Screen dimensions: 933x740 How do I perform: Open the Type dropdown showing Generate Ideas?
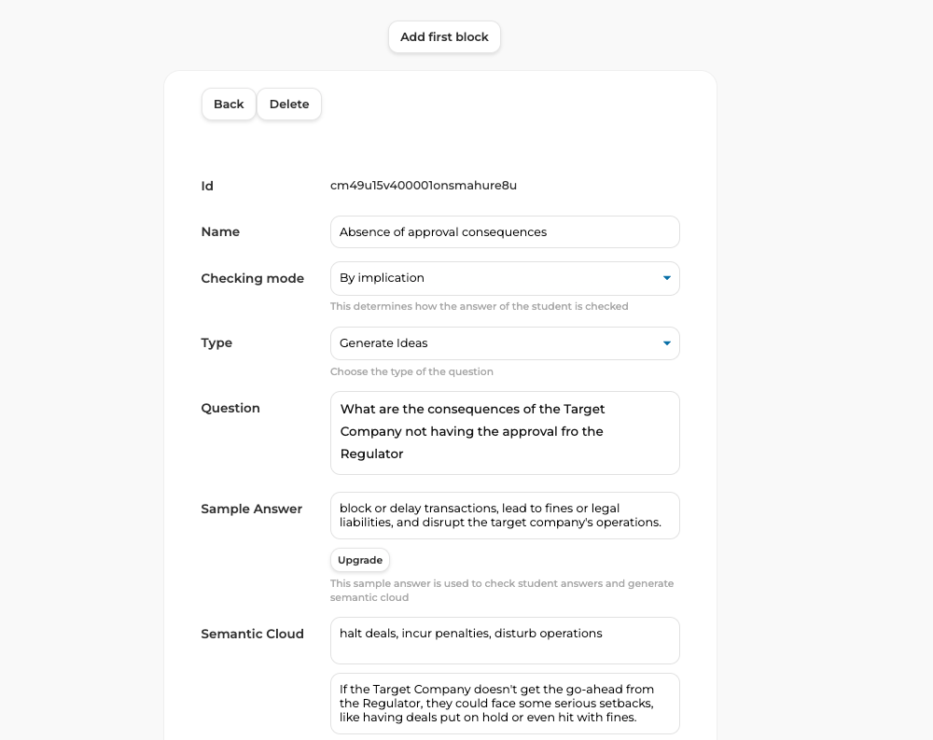pyautogui.click(x=505, y=343)
